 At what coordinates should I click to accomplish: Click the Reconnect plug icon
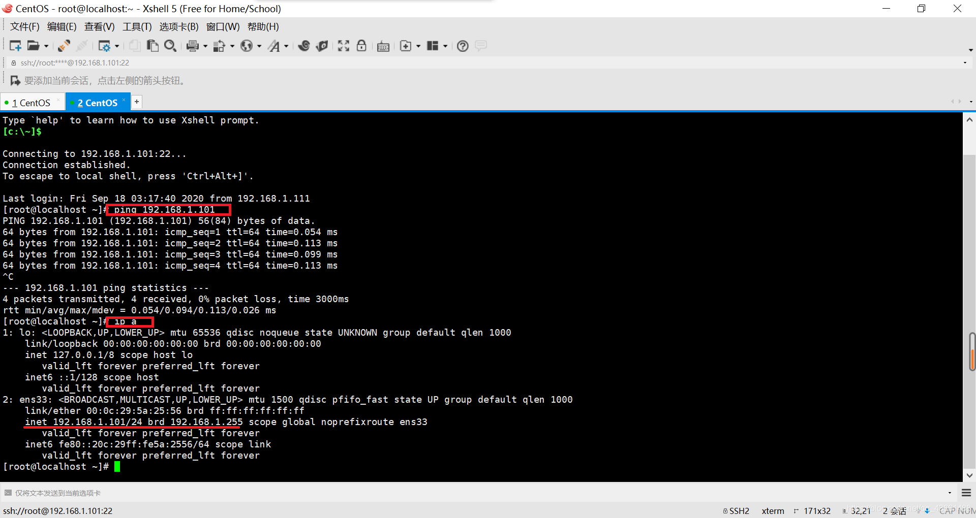(x=64, y=46)
